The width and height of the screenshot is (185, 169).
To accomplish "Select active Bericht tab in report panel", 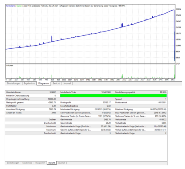I will click(x=52, y=163).
